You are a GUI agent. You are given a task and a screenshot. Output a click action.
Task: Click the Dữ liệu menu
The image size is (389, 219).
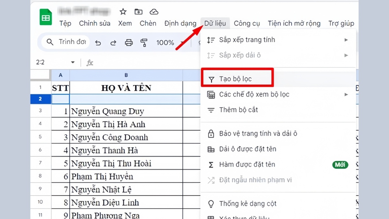(x=215, y=23)
